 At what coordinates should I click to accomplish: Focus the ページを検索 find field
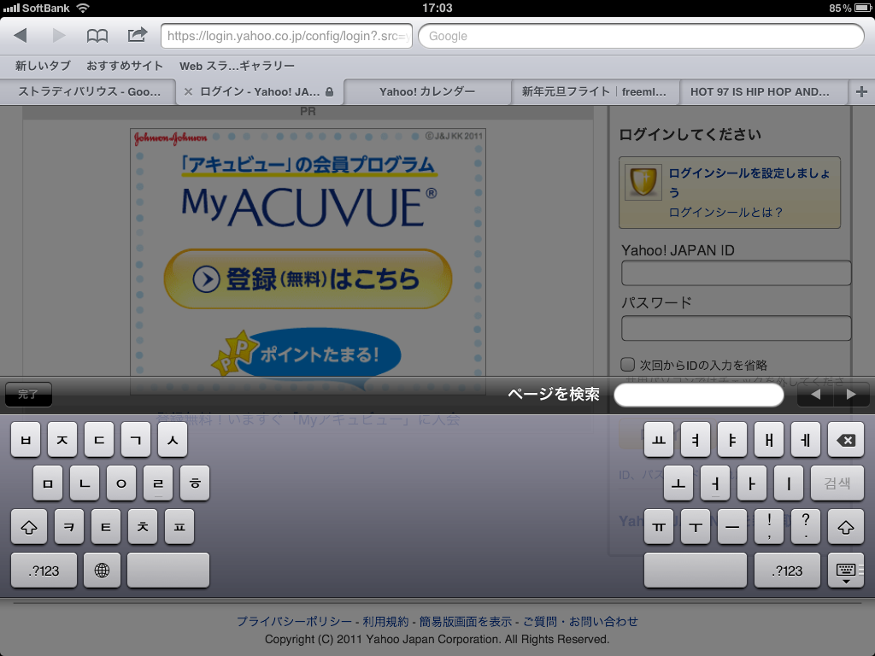point(699,395)
